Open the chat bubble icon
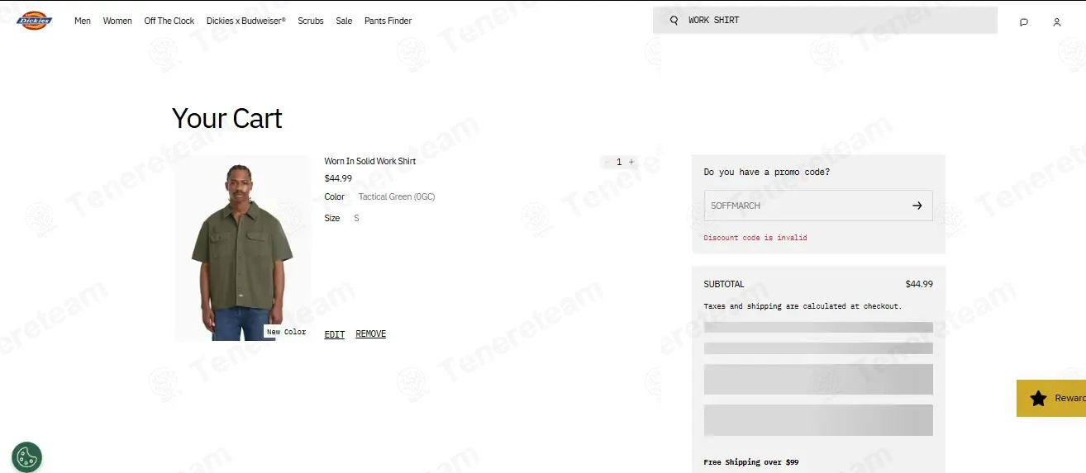 point(1024,22)
